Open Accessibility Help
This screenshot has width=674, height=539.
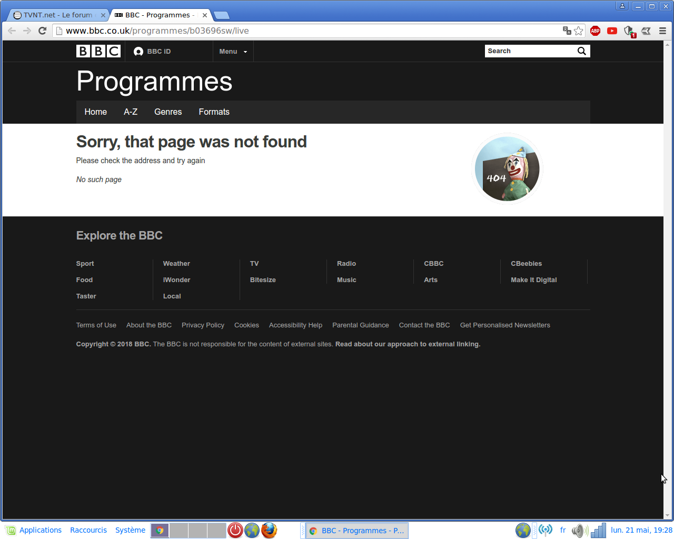click(x=295, y=325)
